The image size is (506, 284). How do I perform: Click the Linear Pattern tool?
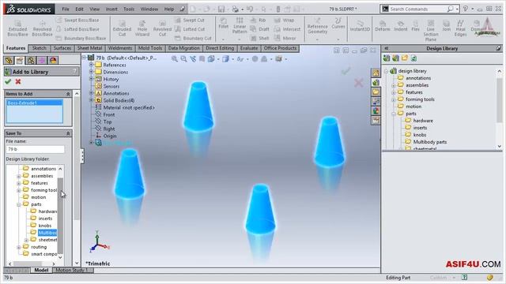(x=240, y=25)
